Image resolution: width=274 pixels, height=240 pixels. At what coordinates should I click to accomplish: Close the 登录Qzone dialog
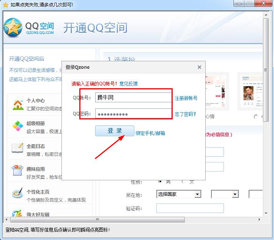tap(199, 67)
